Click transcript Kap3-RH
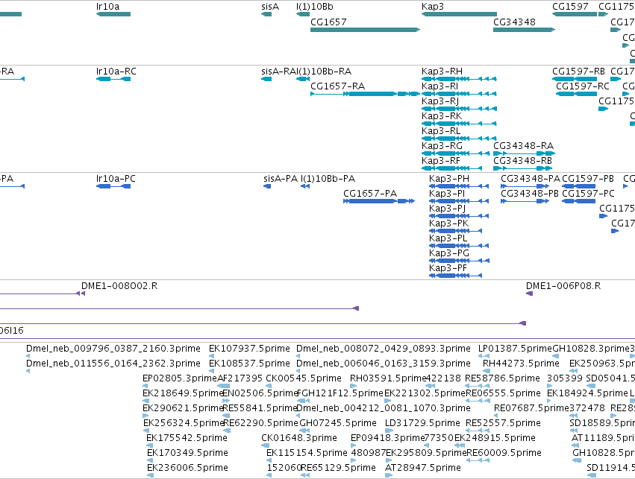The width and height of the screenshot is (635, 479). [x=459, y=79]
